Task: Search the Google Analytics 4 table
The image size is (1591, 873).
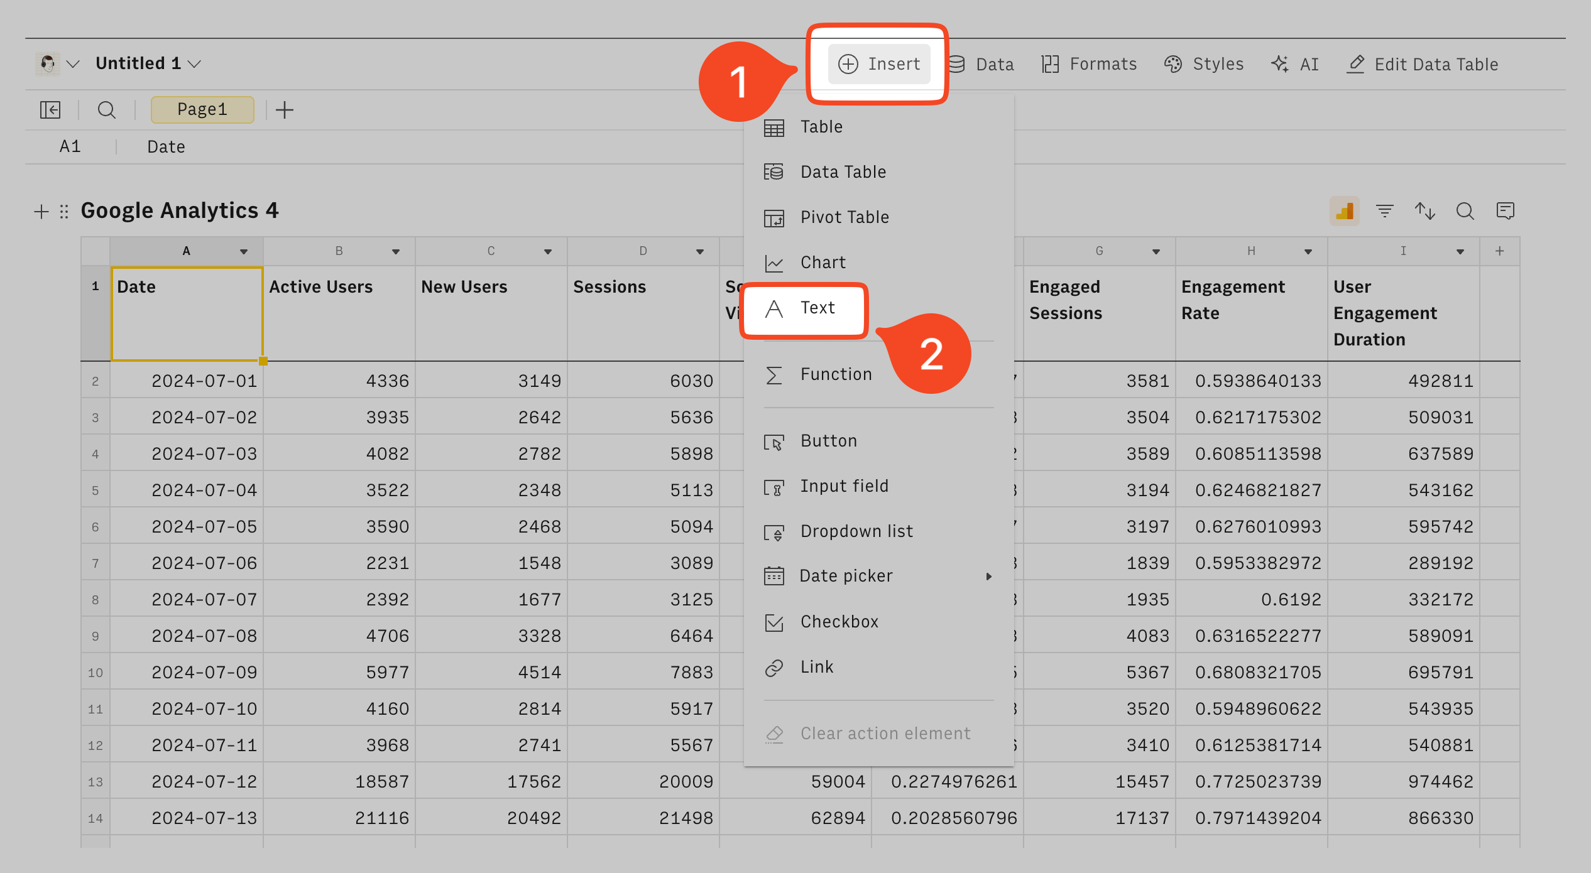Action: [1465, 211]
